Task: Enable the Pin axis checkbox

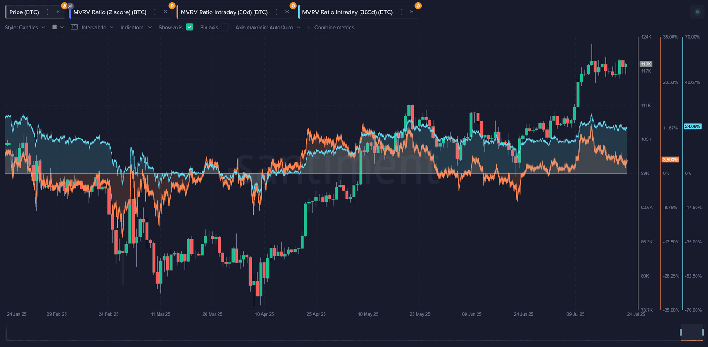Action: click(225, 27)
